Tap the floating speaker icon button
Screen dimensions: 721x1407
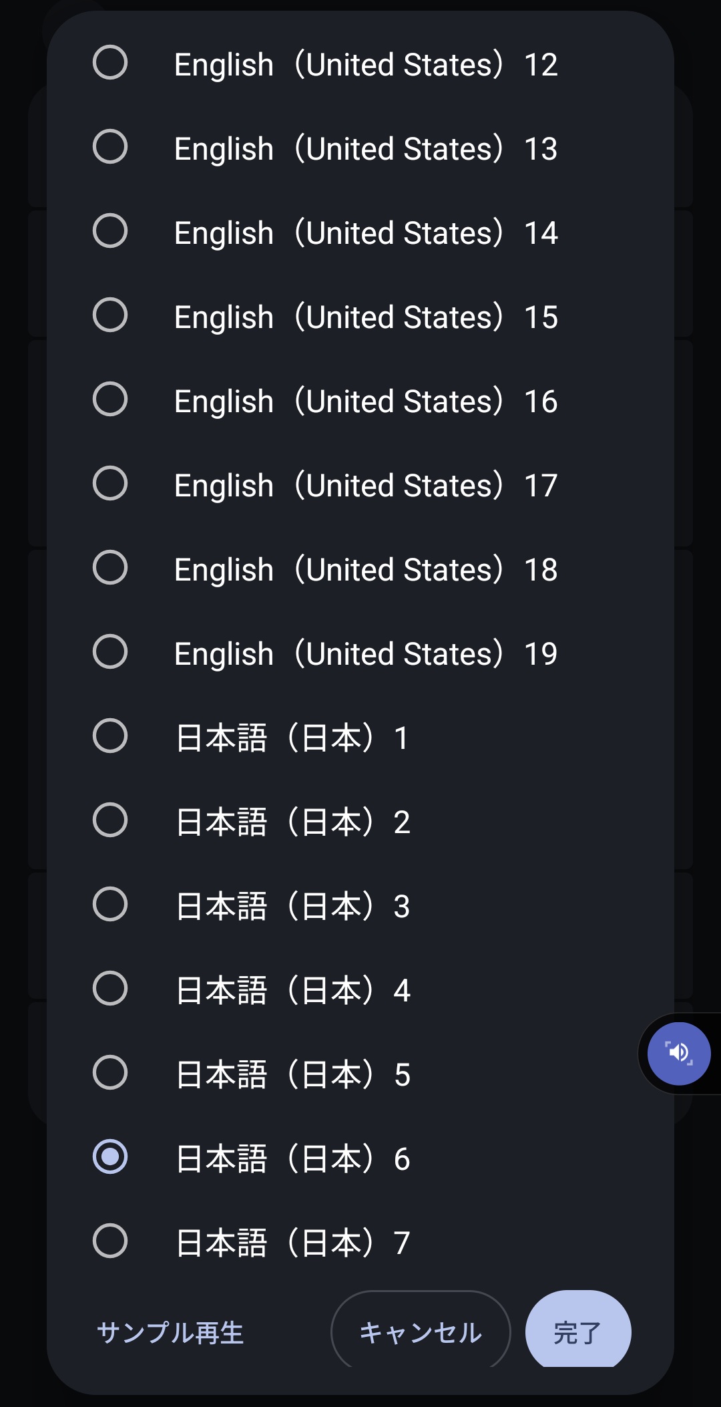tap(679, 1054)
